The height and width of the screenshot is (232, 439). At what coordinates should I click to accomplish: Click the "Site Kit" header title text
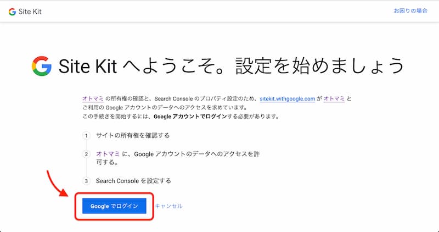(30, 12)
